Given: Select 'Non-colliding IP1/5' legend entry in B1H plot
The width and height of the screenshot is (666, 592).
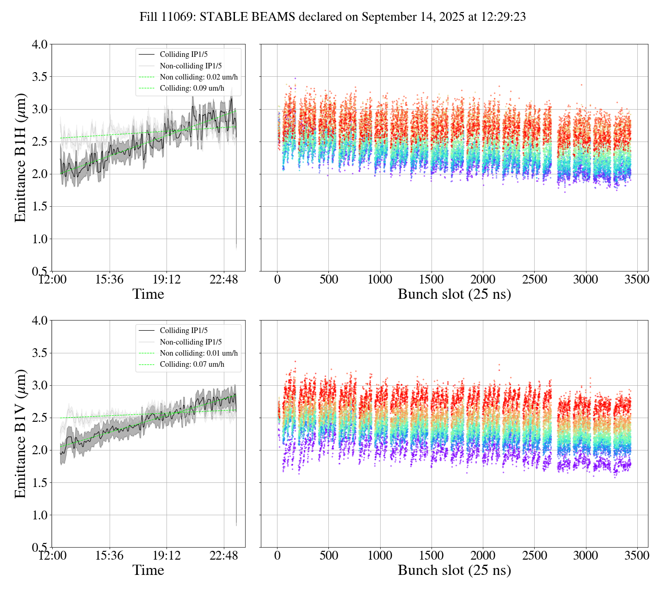Looking at the screenshot, I should pyautogui.click(x=191, y=66).
